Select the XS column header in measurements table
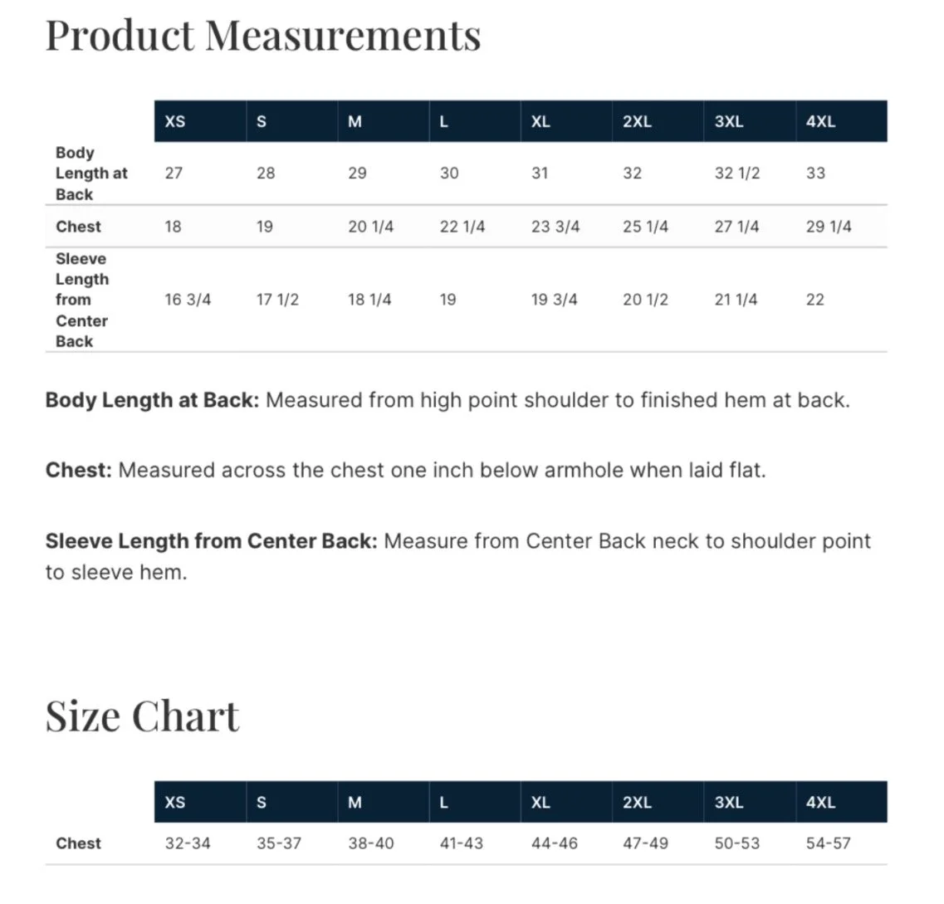Viewport: 944px width, 904px height. [200, 121]
